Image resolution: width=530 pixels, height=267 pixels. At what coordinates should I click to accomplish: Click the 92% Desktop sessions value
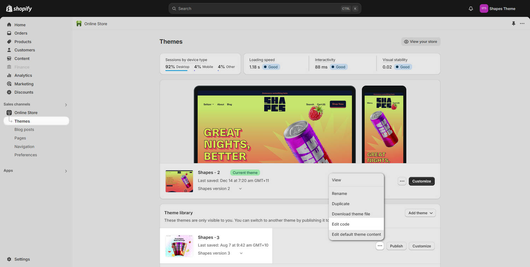(x=177, y=66)
